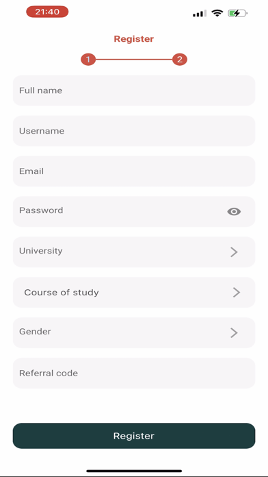The height and width of the screenshot is (477, 268).
Task: Tap the Register heading title
Action: (x=134, y=39)
